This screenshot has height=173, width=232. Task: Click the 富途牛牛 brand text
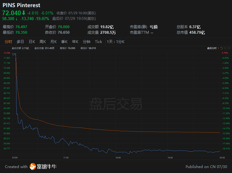tap(47, 167)
